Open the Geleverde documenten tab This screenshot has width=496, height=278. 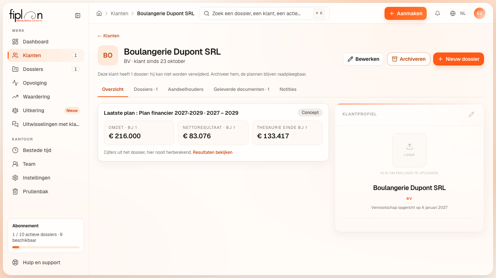pyautogui.click(x=241, y=89)
